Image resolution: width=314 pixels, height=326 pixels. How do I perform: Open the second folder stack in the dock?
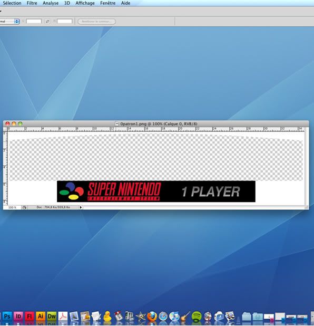point(258,317)
